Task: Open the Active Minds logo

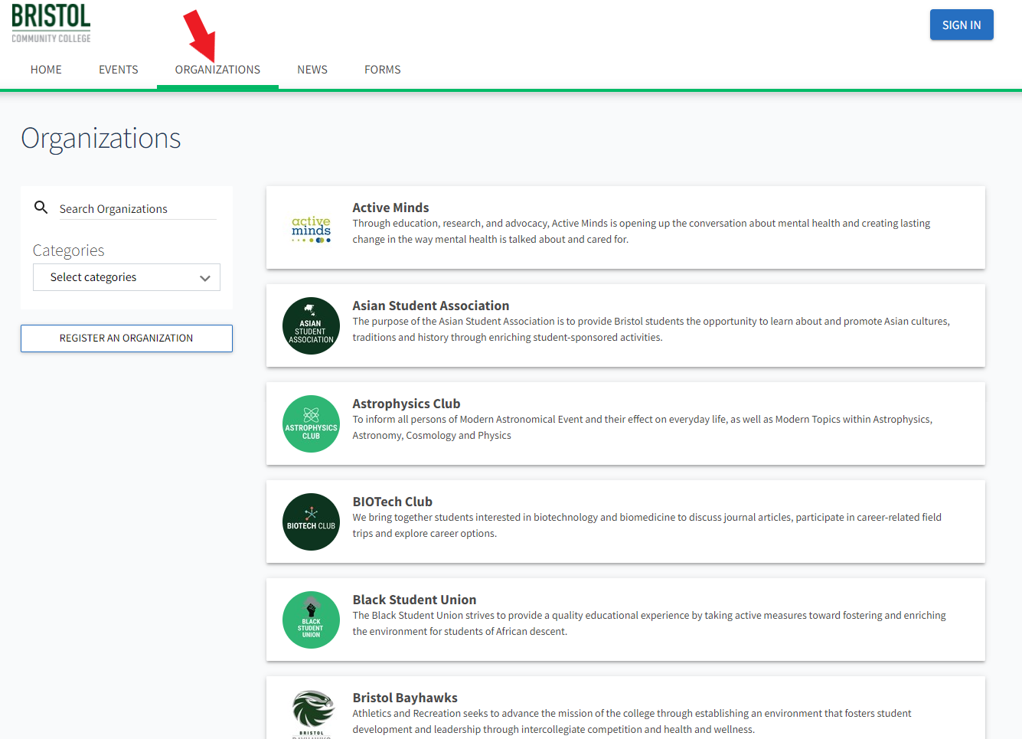Action: pyautogui.click(x=311, y=228)
